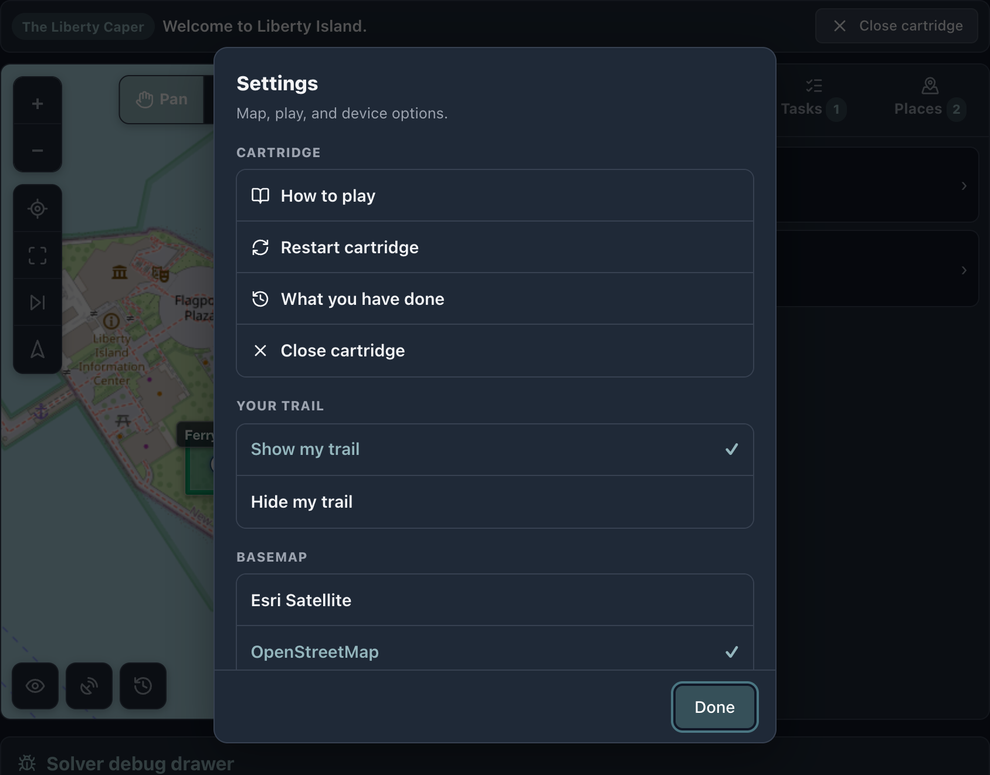The image size is (990, 775).
Task: Select Close cartridge in the Settings list
Action: (x=495, y=351)
